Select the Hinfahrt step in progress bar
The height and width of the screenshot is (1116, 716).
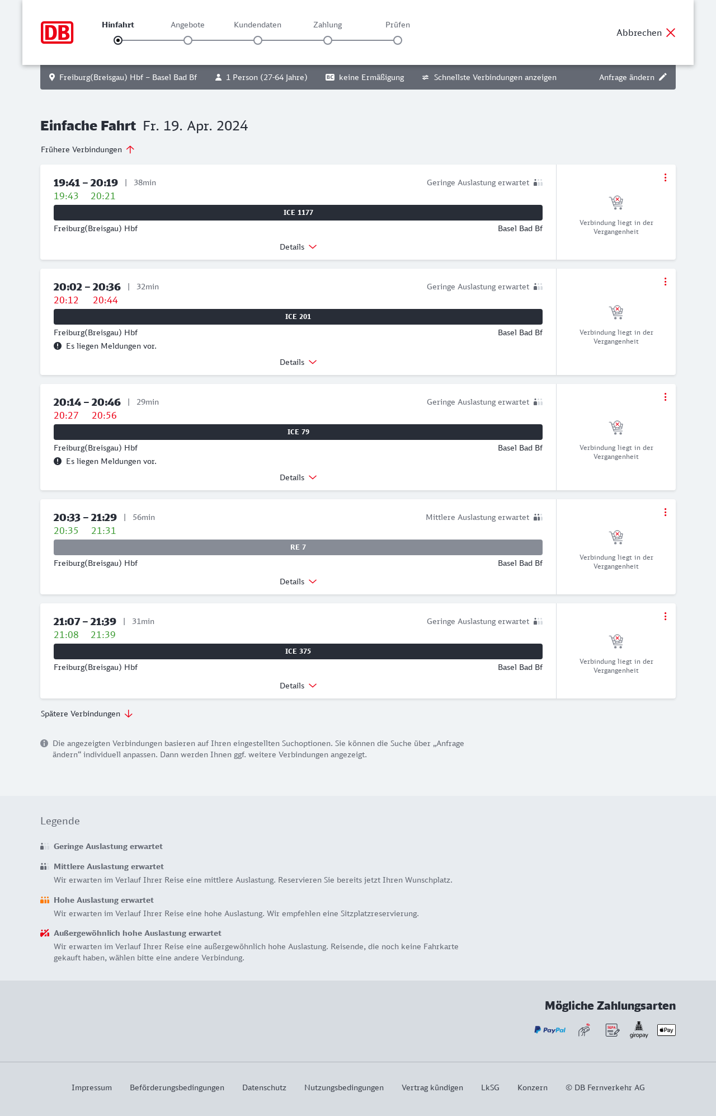[118, 40]
